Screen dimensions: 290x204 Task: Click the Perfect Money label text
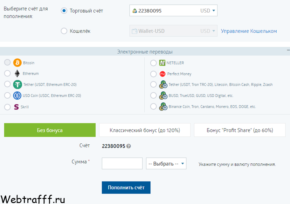tap(179, 74)
